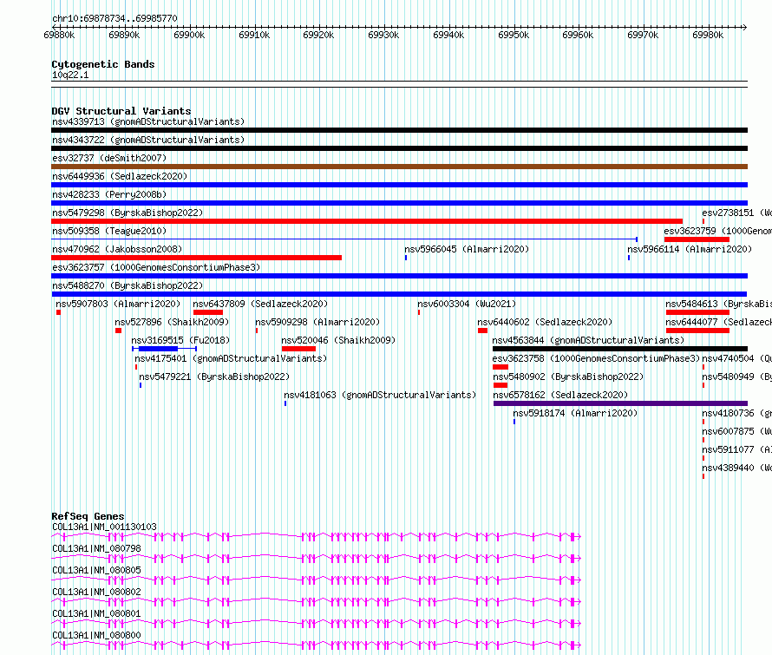
Task: Open nsv509358 Teague2010 variant label
Action: click(x=109, y=231)
